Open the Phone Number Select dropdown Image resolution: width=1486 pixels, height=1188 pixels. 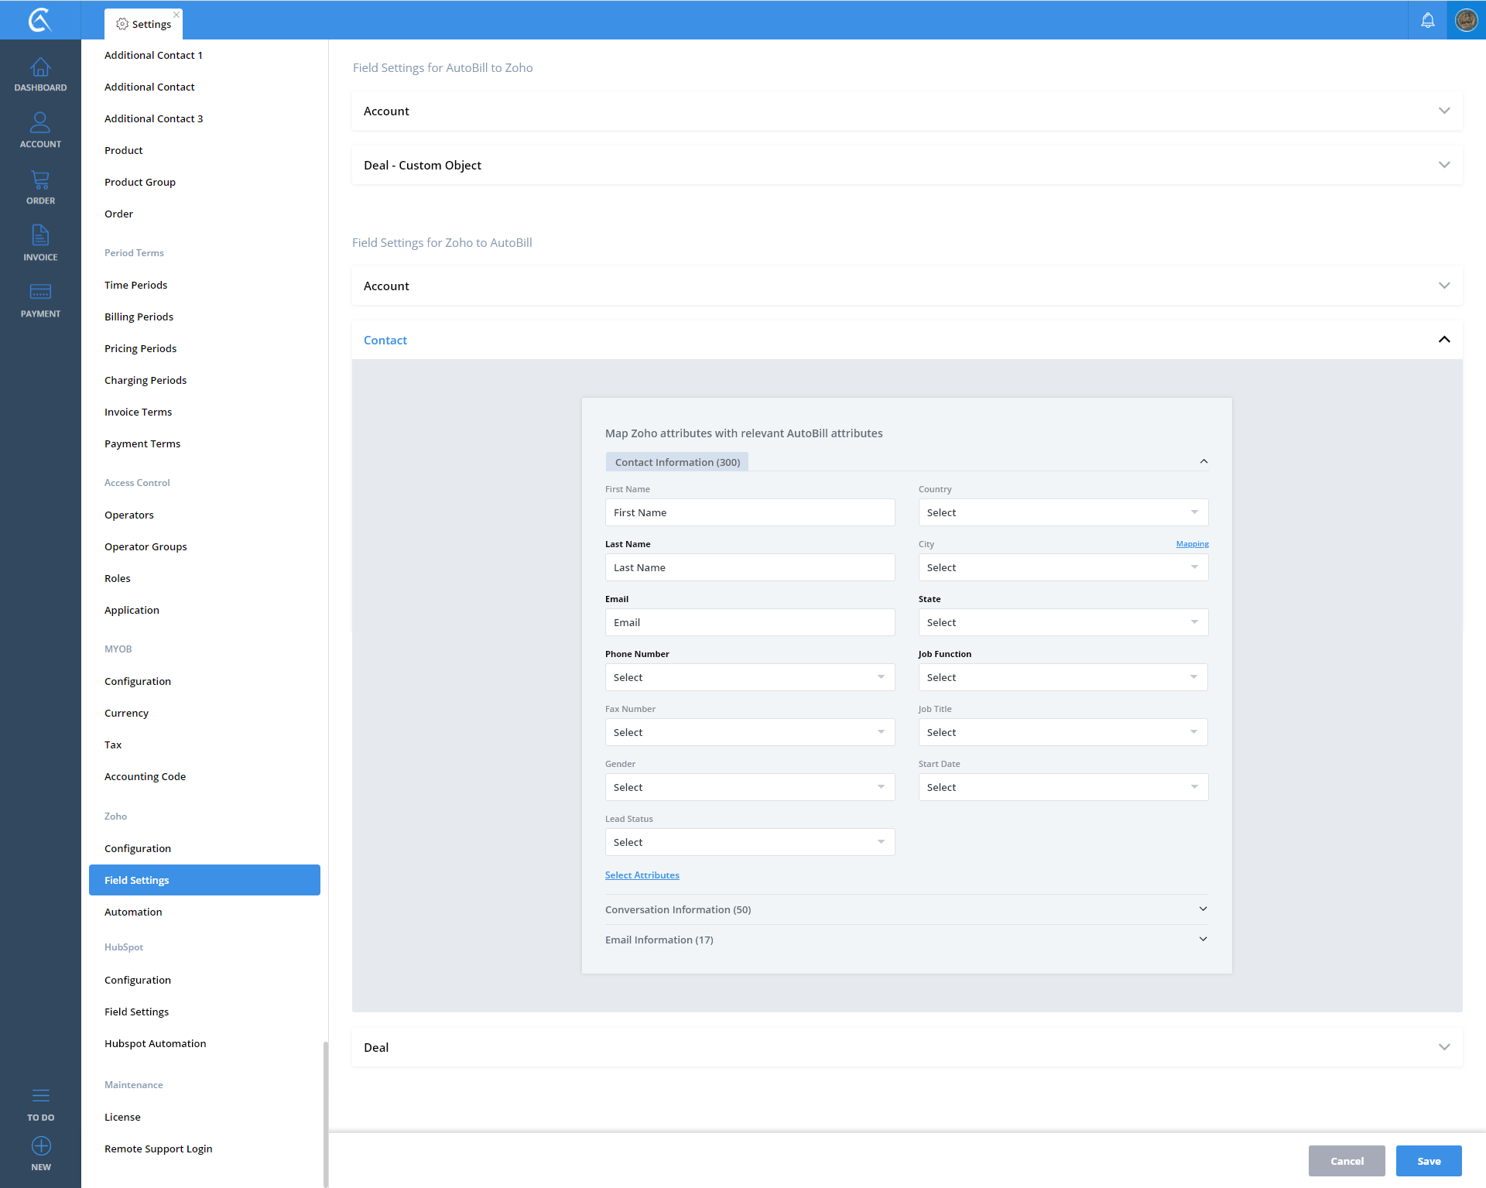tap(749, 677)
